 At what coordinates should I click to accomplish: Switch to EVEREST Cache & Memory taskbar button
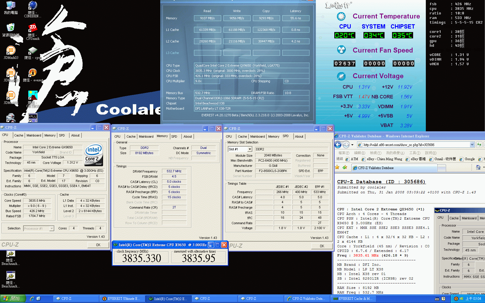tap(353, 299)
